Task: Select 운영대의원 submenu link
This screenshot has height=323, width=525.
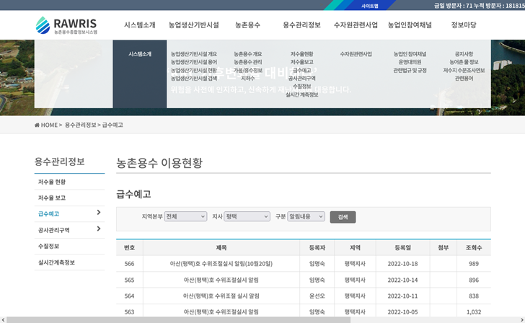Action: [410, 62]
